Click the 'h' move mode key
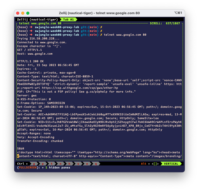This screenshot has width=199, height=191. click(69, 164)
